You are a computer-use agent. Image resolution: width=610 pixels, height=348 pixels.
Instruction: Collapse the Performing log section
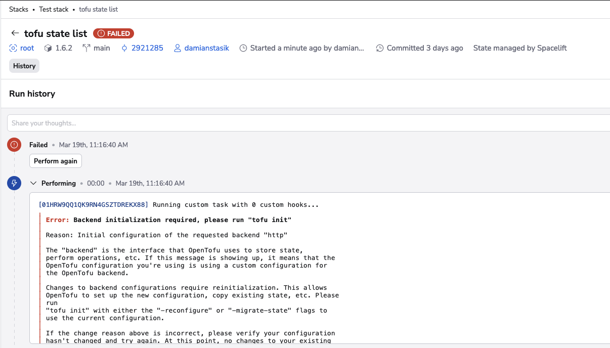click(33, 183)
